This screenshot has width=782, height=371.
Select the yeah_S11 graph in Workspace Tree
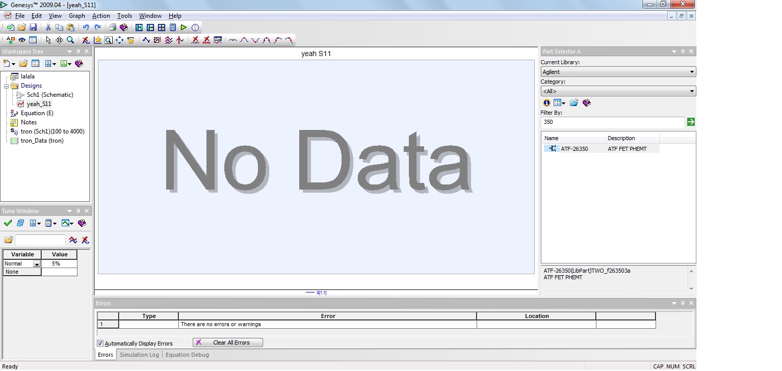coord(39,104)
